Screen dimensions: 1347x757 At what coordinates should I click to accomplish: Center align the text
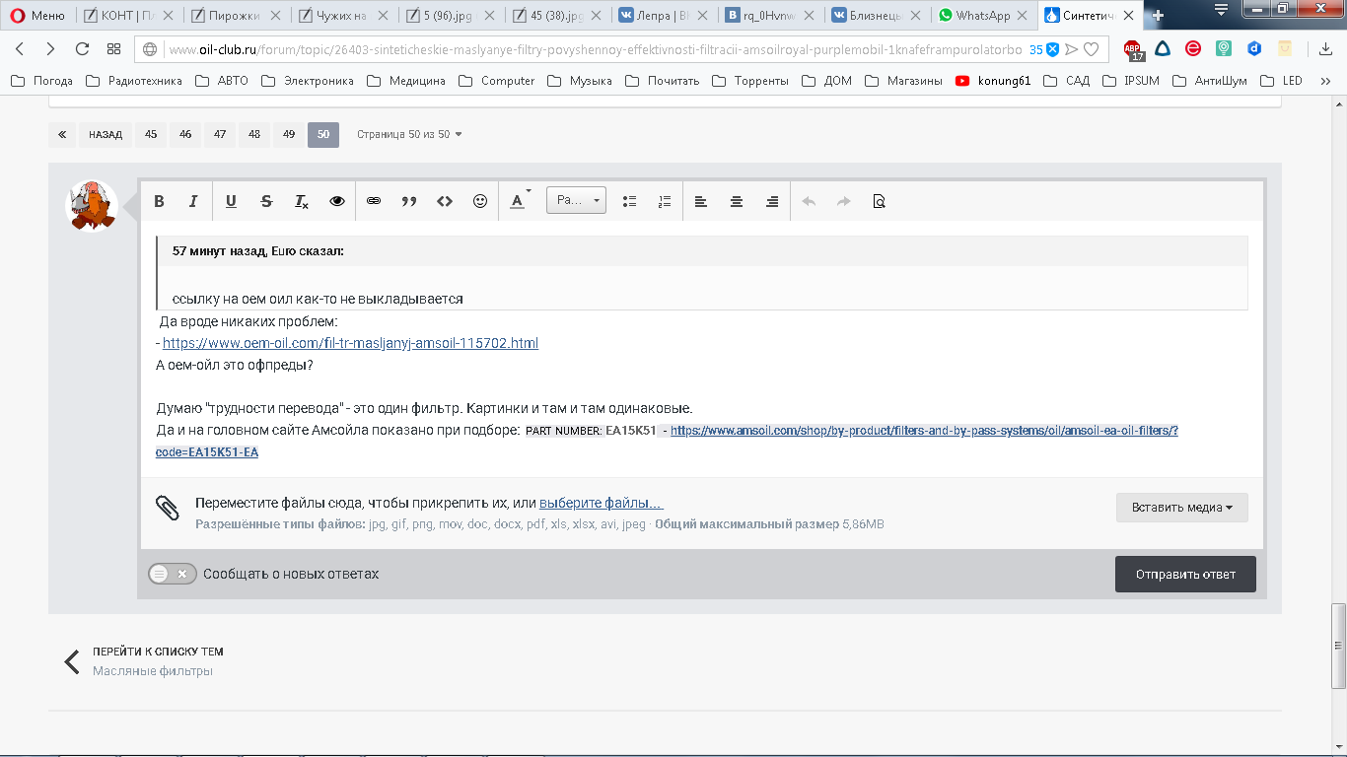737,201
